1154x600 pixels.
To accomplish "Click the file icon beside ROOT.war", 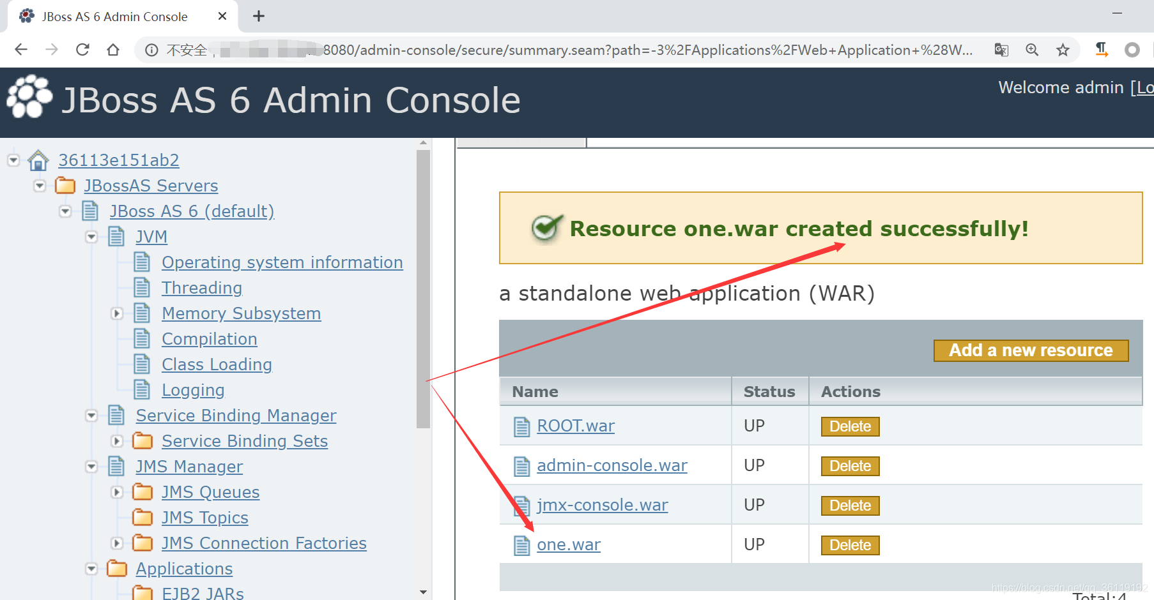I will [522, 426].
